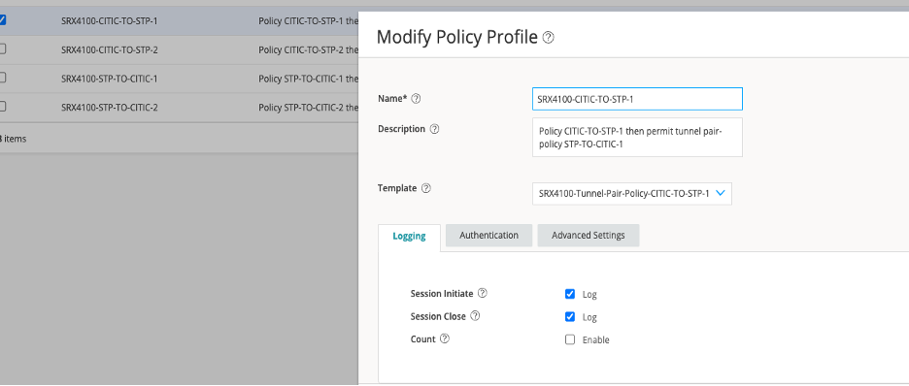Viewport: 909px width, 386px height.
Task: Click SRX4100-STP-TO-CITIC-1 name in table
Action: tap(110, 79)
